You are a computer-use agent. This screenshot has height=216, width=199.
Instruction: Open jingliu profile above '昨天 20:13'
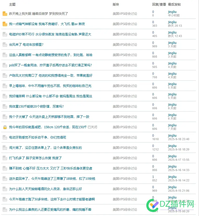click(x=172, y=22)
